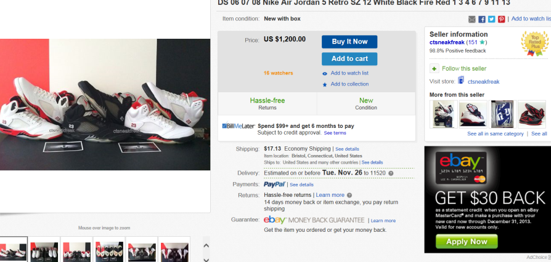Click the store icon beside ctsneakfreak

[x=461, y=81]
